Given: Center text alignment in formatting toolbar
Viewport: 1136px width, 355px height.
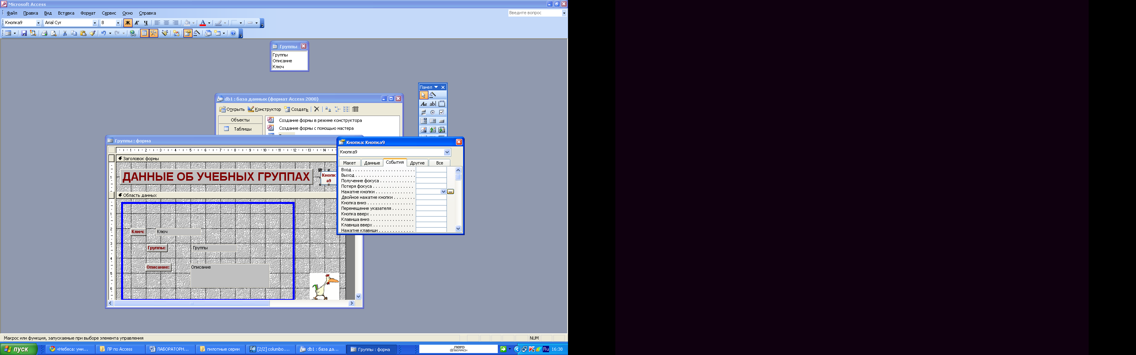Looking at the screenshot, I should (x=166, y=23).
